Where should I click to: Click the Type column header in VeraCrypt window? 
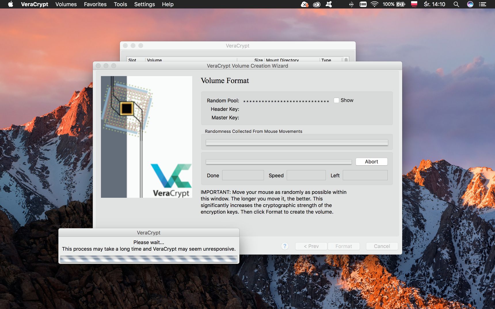click(326, 60)
